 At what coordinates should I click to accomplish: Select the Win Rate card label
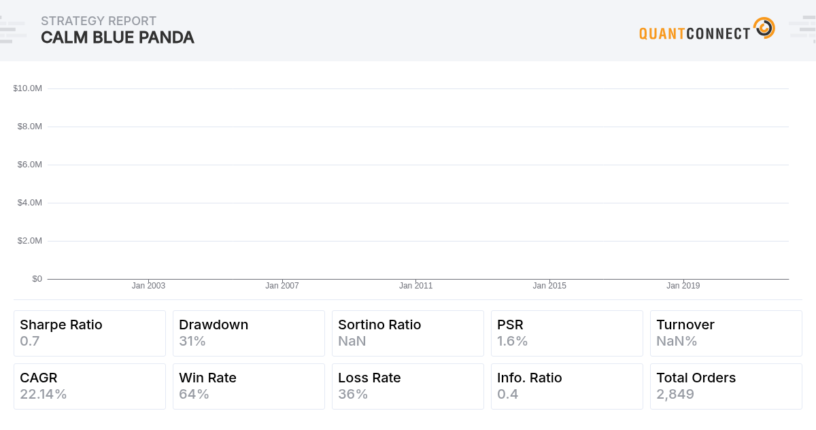point(208,378)
